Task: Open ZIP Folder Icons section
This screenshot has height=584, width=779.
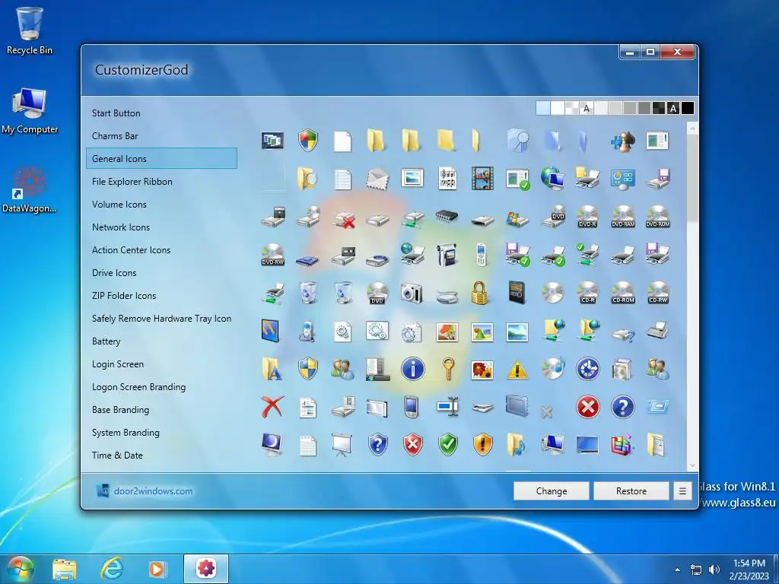Action: coord(124,296)
